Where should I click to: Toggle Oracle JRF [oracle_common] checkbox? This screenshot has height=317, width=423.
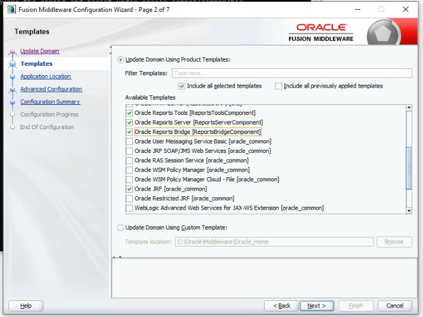pyautogui.click(x=129, y=189)
